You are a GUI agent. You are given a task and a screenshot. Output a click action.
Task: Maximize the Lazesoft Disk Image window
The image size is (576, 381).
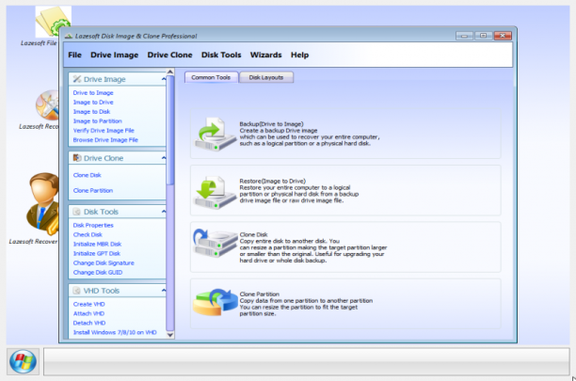coord(483,36)
